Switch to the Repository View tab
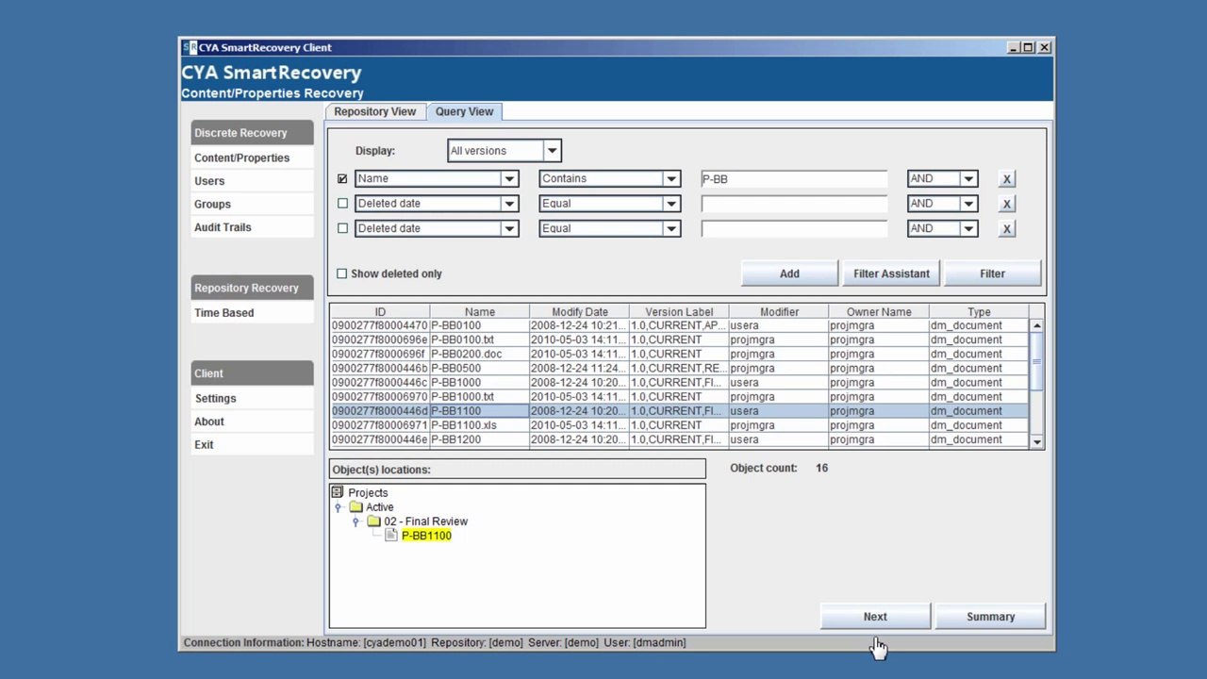The width and height of the screenshot is (1207, 679). [x=374, y=111]
